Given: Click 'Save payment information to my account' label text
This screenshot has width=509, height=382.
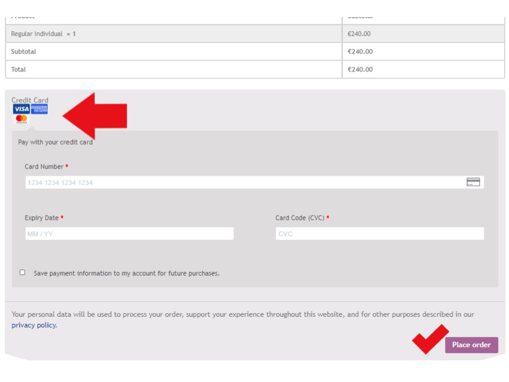Looking at the screenshot, I should (127, 274).
